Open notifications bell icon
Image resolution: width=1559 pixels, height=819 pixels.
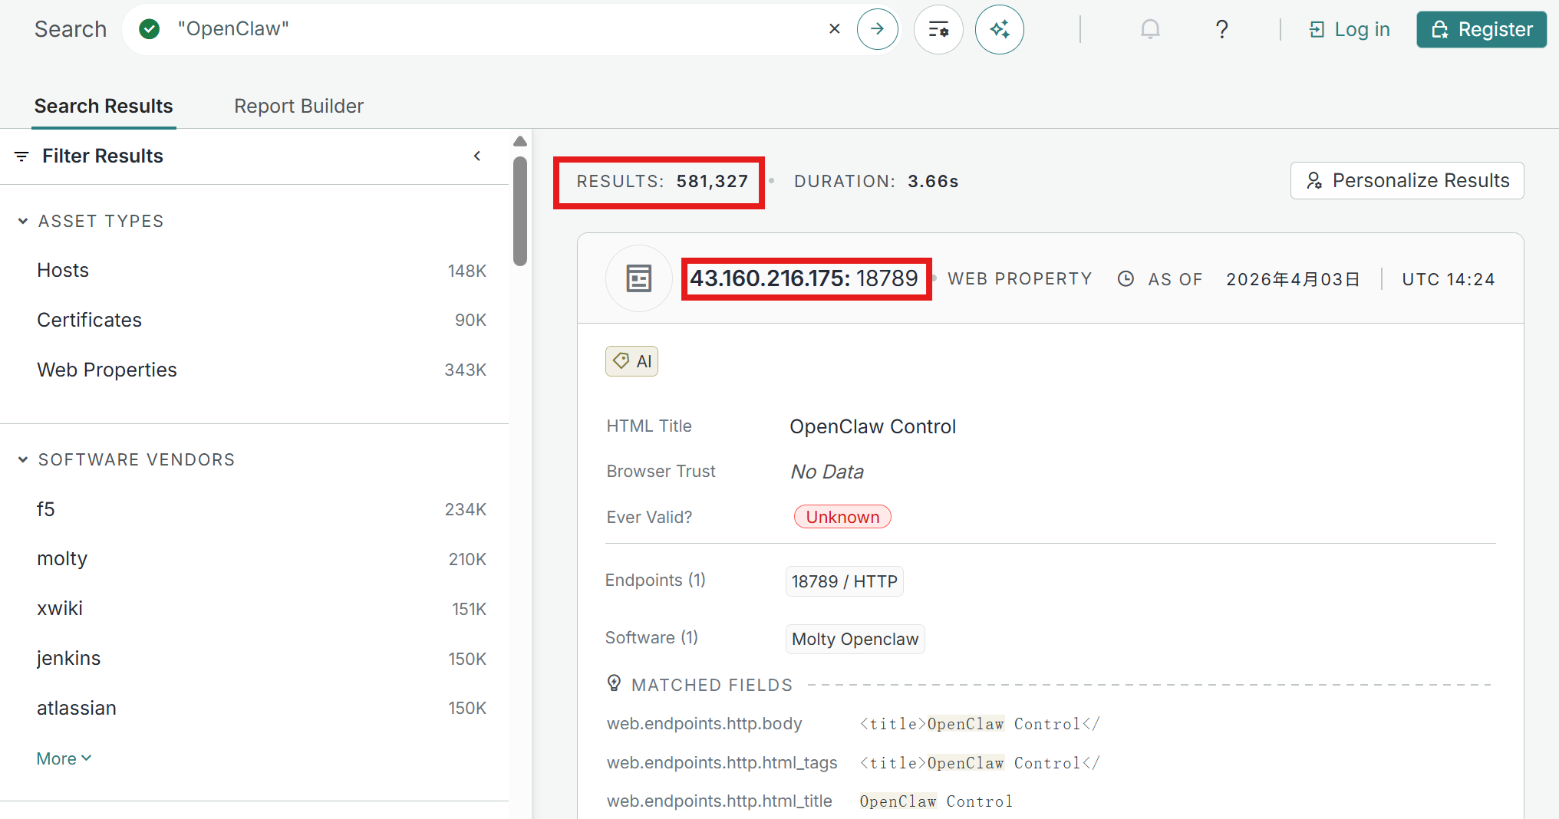tap(1149, 29)
